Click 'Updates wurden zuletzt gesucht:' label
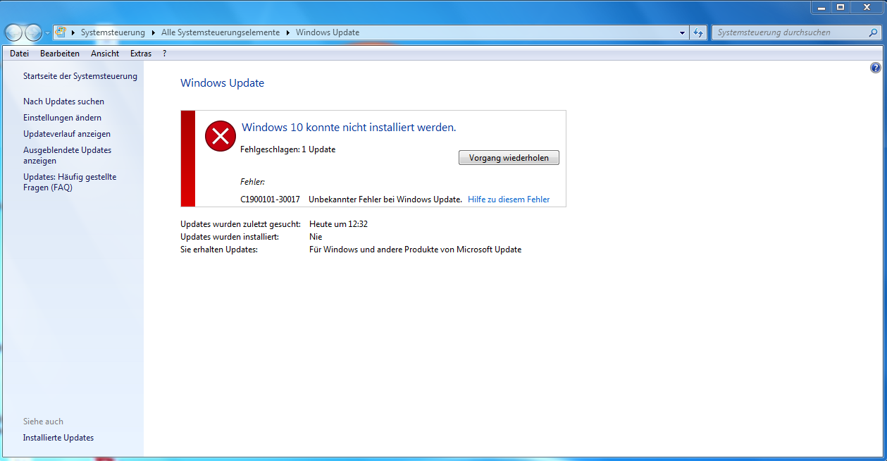 240,224
